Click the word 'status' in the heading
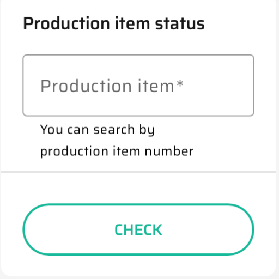 coord(180,24)
